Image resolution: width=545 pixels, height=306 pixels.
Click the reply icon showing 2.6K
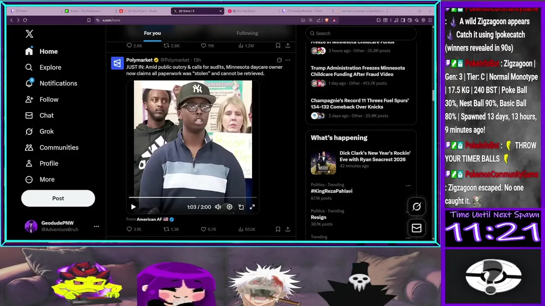[129, 45]
